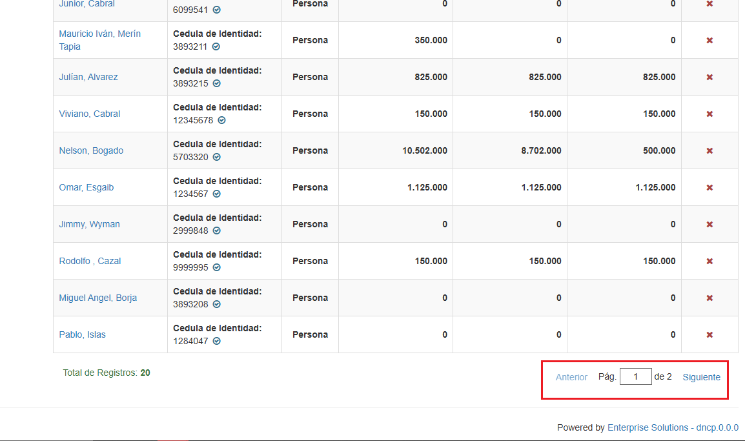This screenshot has width=745, height=441.
Task: Go to the Siguiente page
Action: tap(701, 377)
